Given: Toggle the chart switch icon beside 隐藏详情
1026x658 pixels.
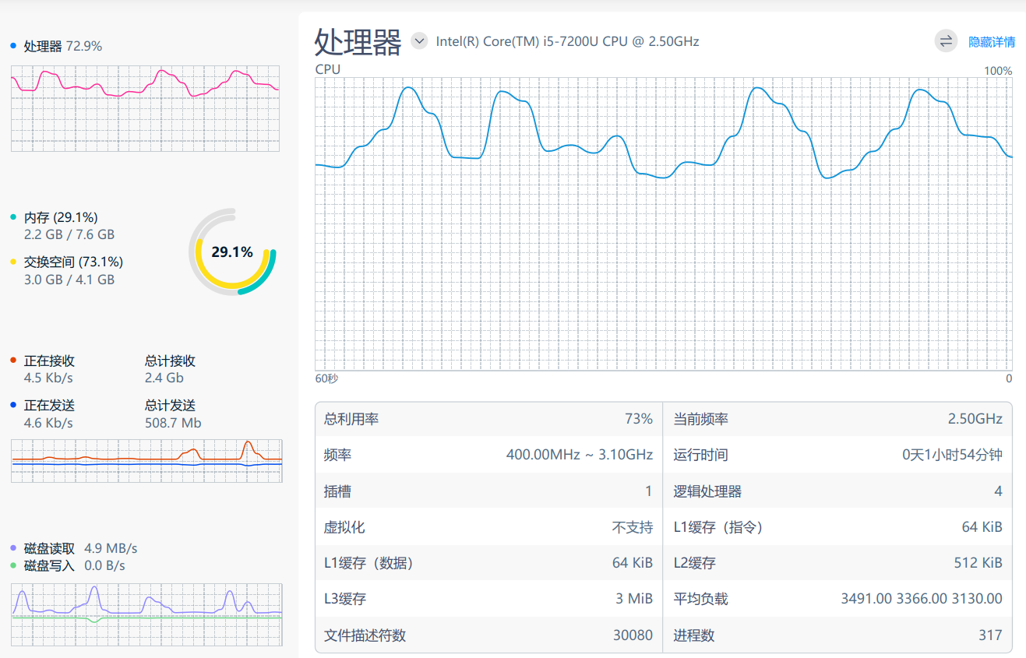Looking at the screenshot, I should click(946, 40).
